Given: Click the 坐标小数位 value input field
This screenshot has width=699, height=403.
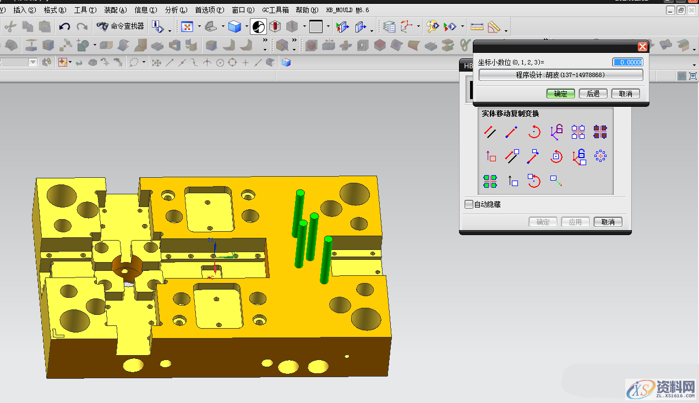Looking at the screenshot, I should coord(627,62).
